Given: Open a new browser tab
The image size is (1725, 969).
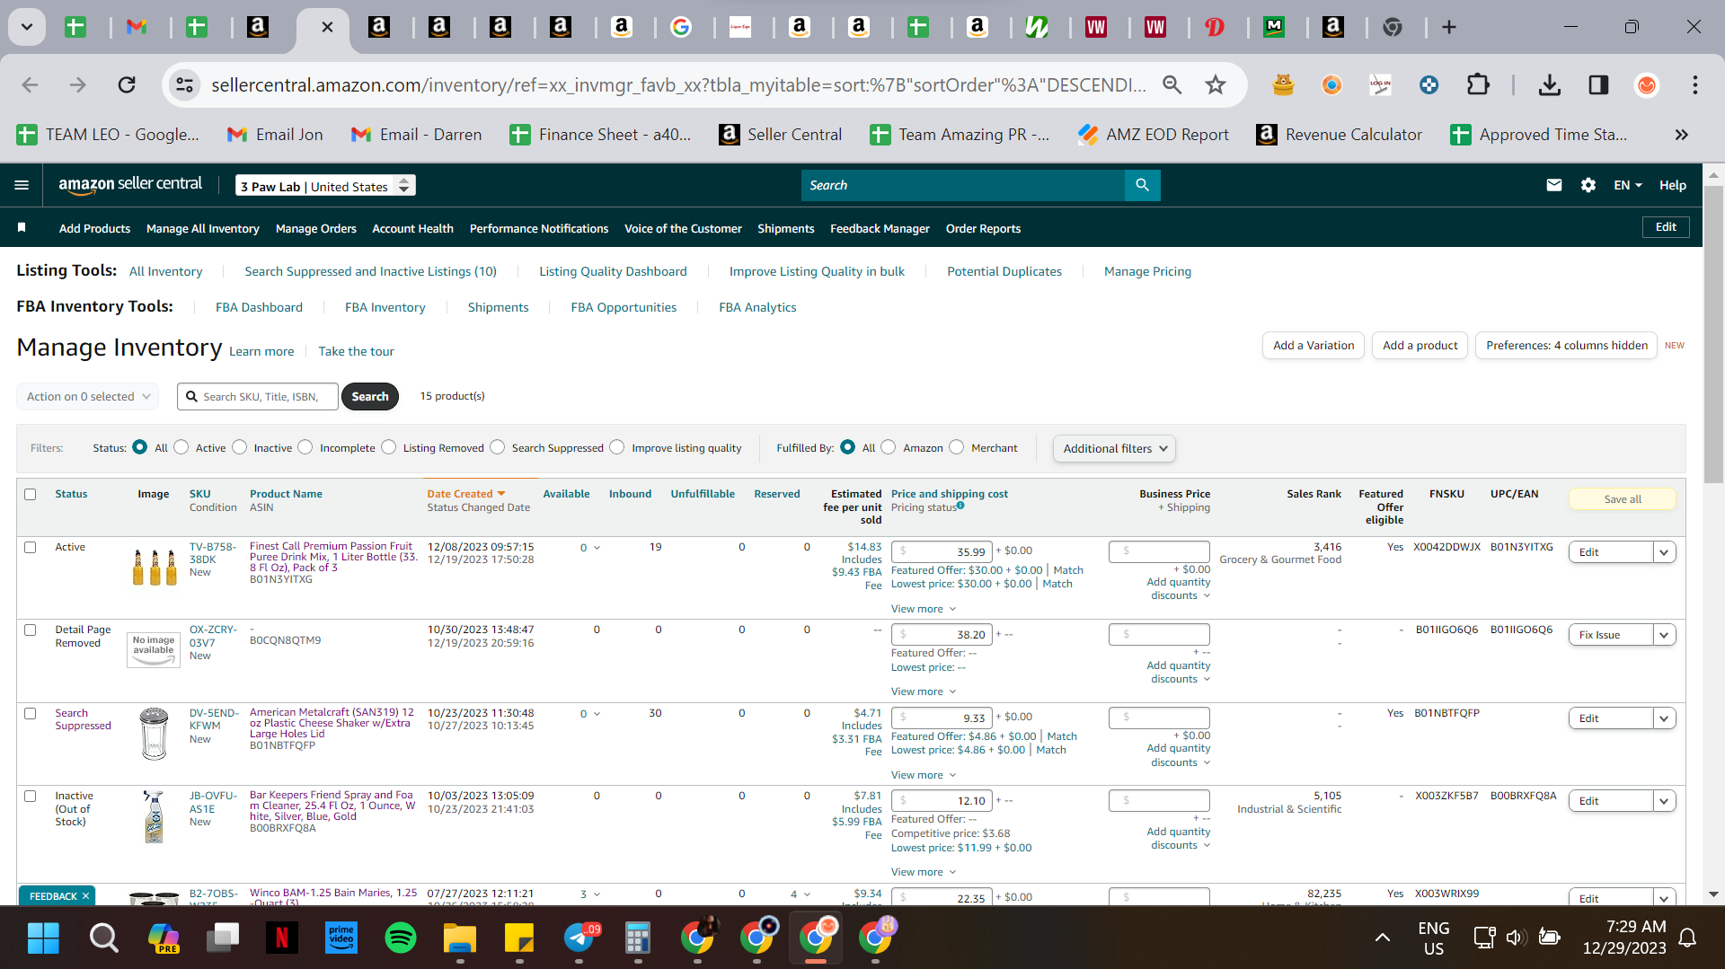Looking at the screenshot, I should tap(1448, 27).
